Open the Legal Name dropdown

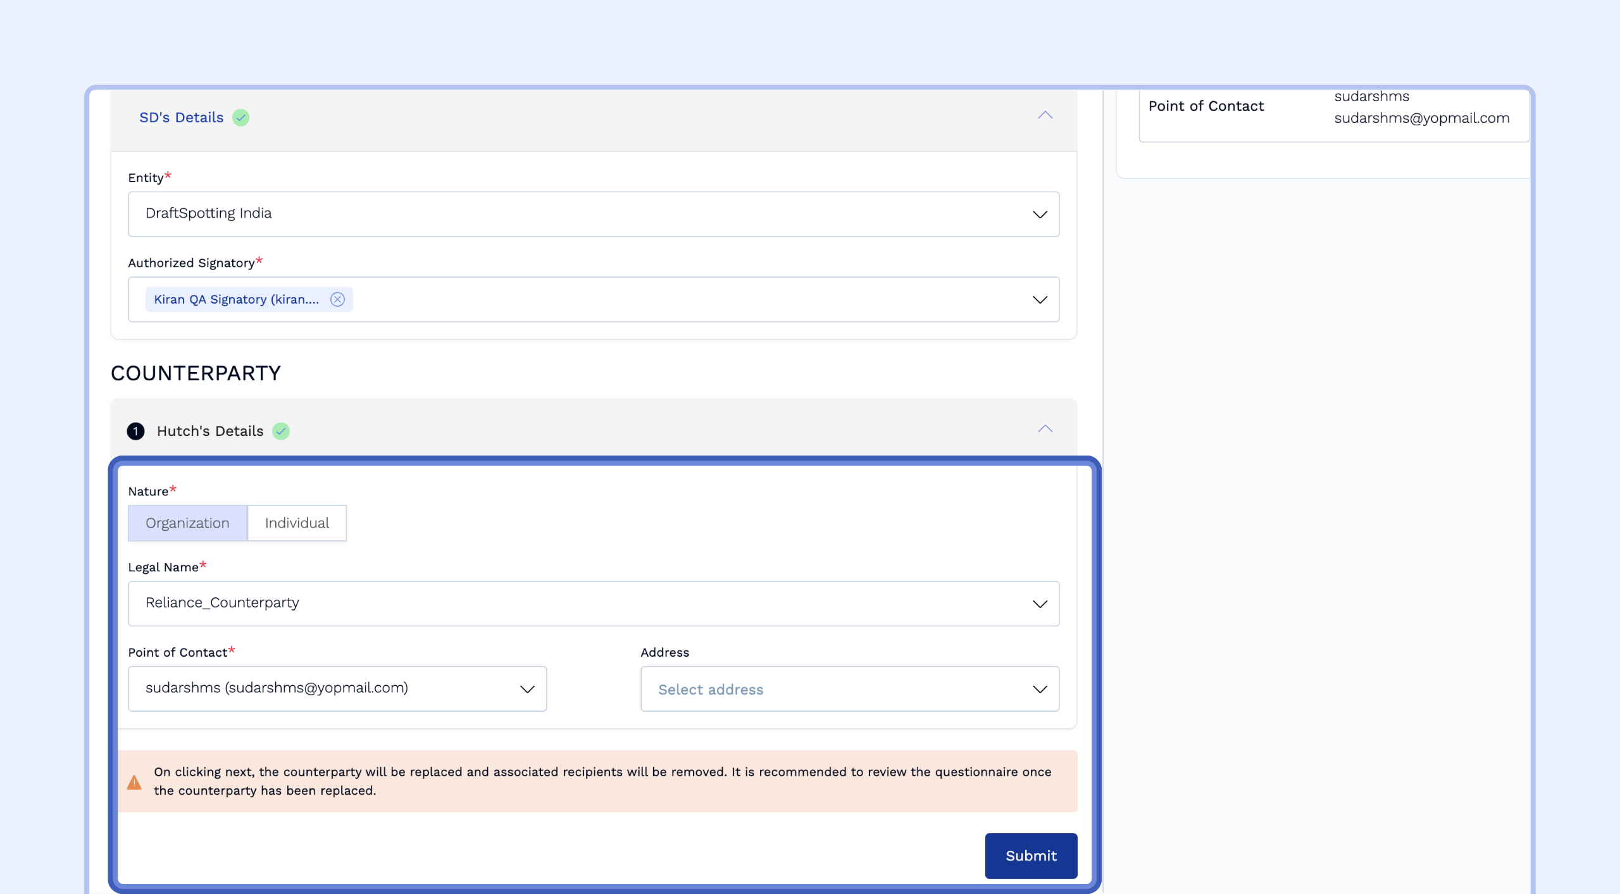click(593, 604)
